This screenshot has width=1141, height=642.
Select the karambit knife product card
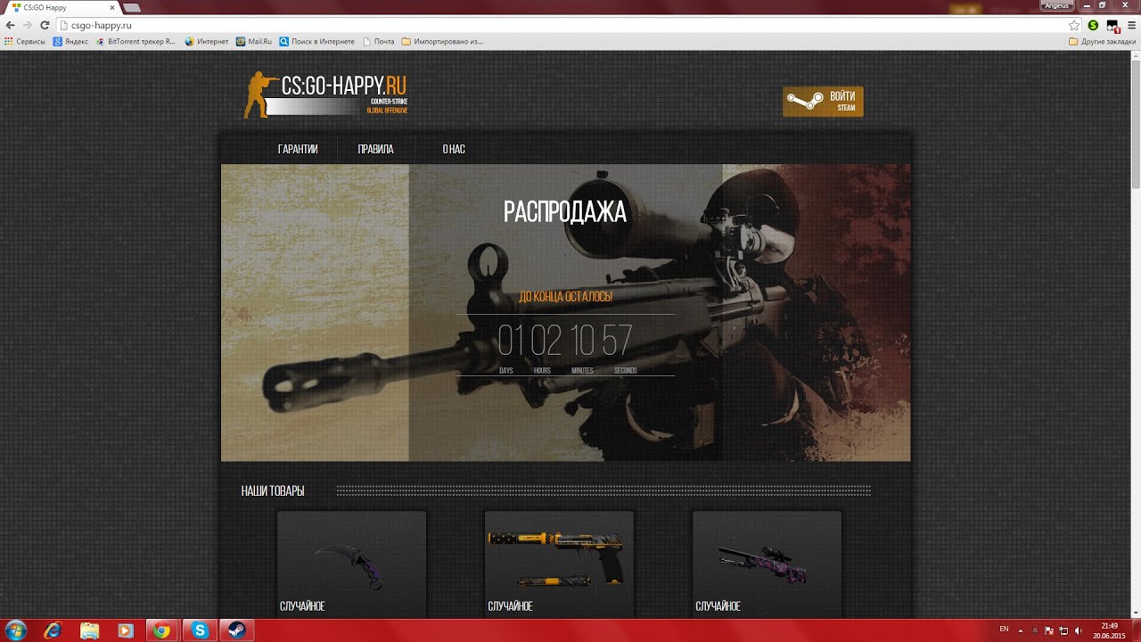[x=351, y=564]
